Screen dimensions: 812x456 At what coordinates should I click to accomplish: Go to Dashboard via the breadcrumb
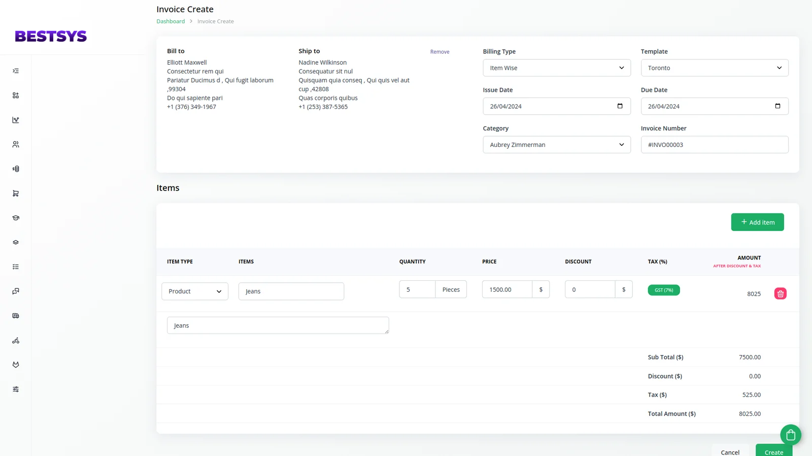(171, 21)
